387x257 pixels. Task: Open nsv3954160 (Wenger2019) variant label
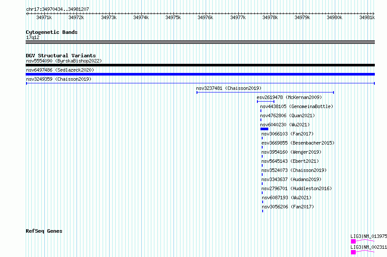click(x=291, y=152)
